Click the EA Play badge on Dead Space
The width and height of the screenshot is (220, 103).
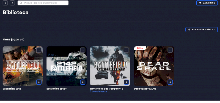[140, 48]
